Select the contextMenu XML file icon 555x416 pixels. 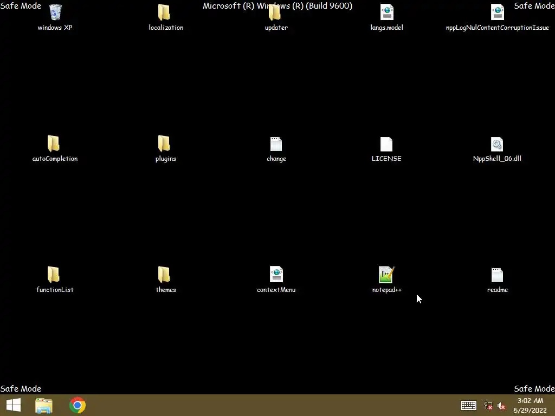(276, 274)
